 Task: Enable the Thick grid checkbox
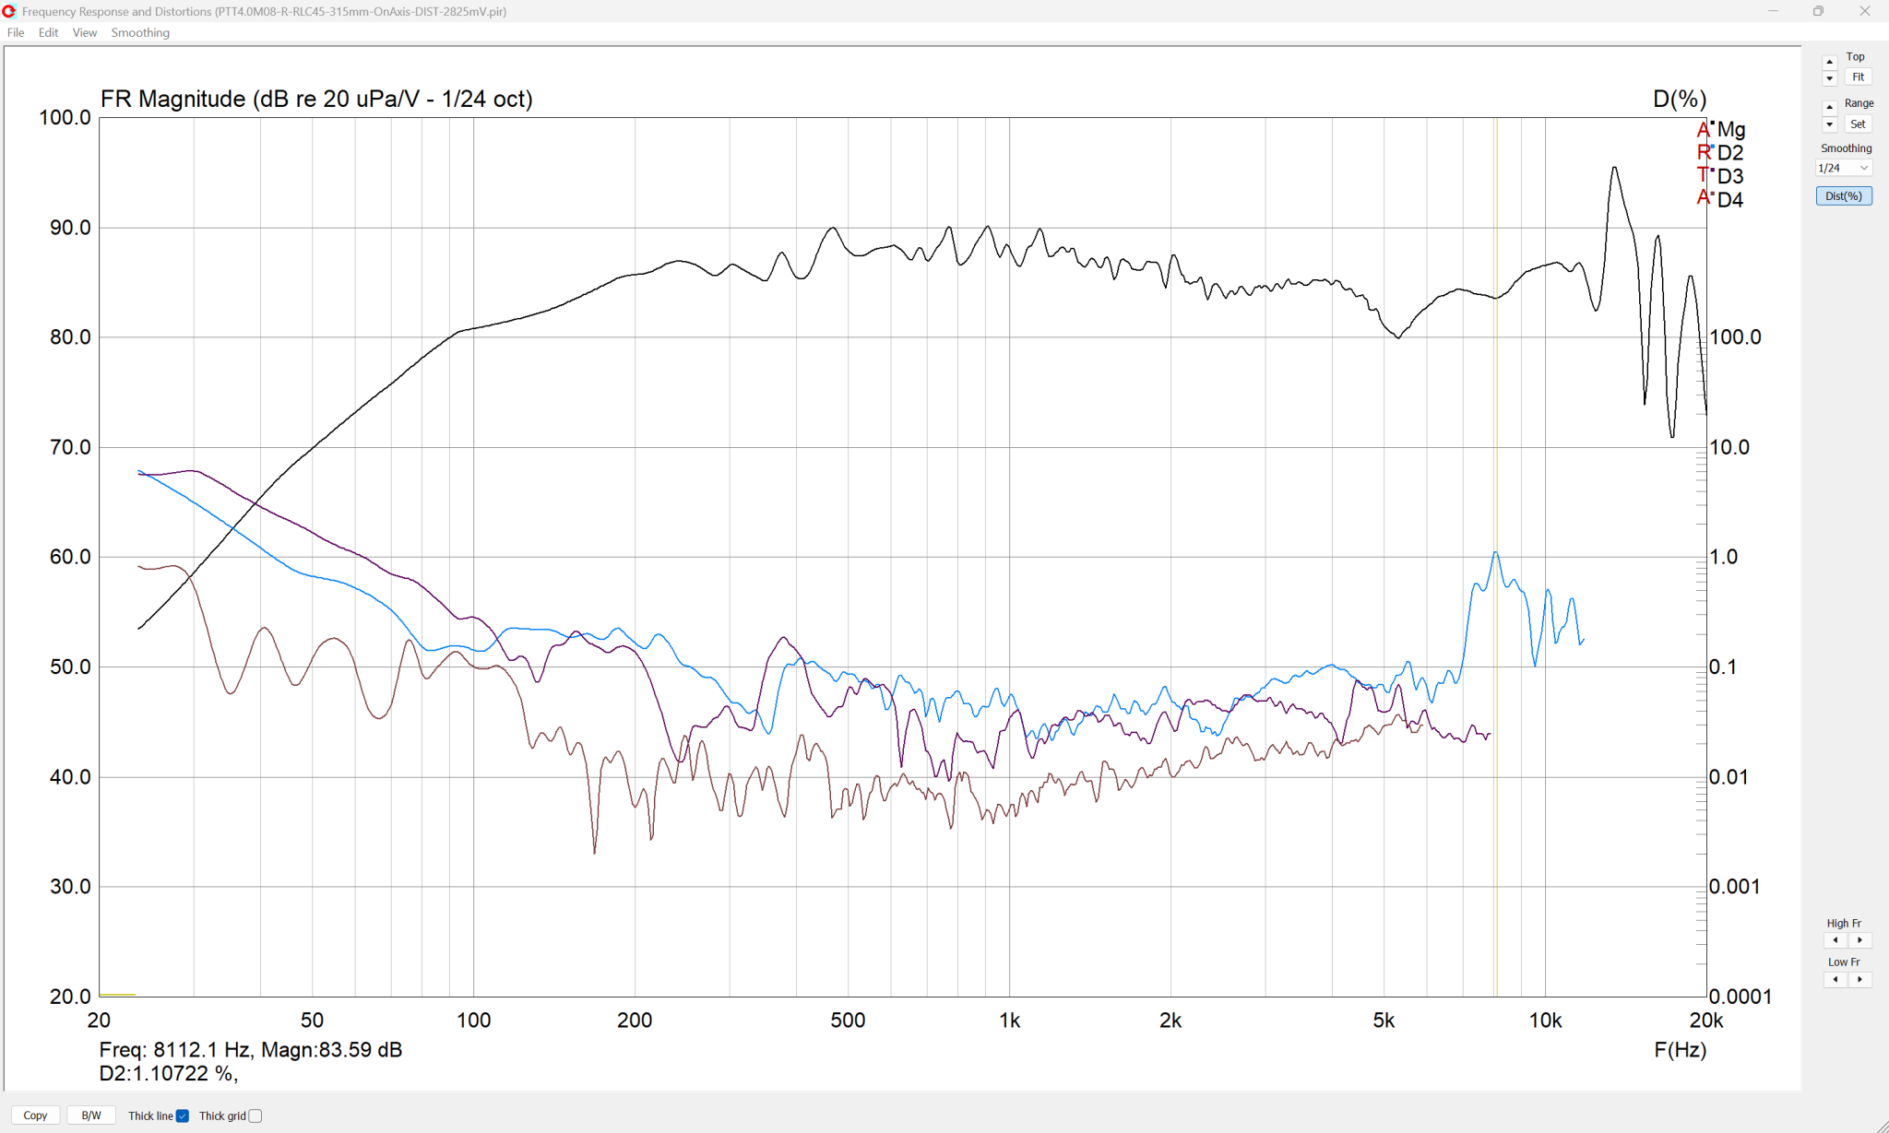click(255, 1116)
